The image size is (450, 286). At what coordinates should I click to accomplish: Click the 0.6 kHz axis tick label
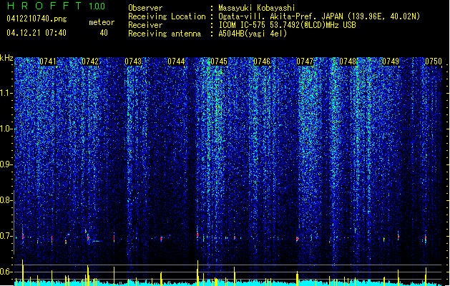(6, 272)
